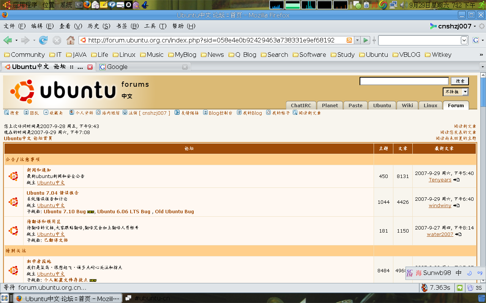
Task: Close the Ubuntu中文 论坛 tab
Action: 90,67
